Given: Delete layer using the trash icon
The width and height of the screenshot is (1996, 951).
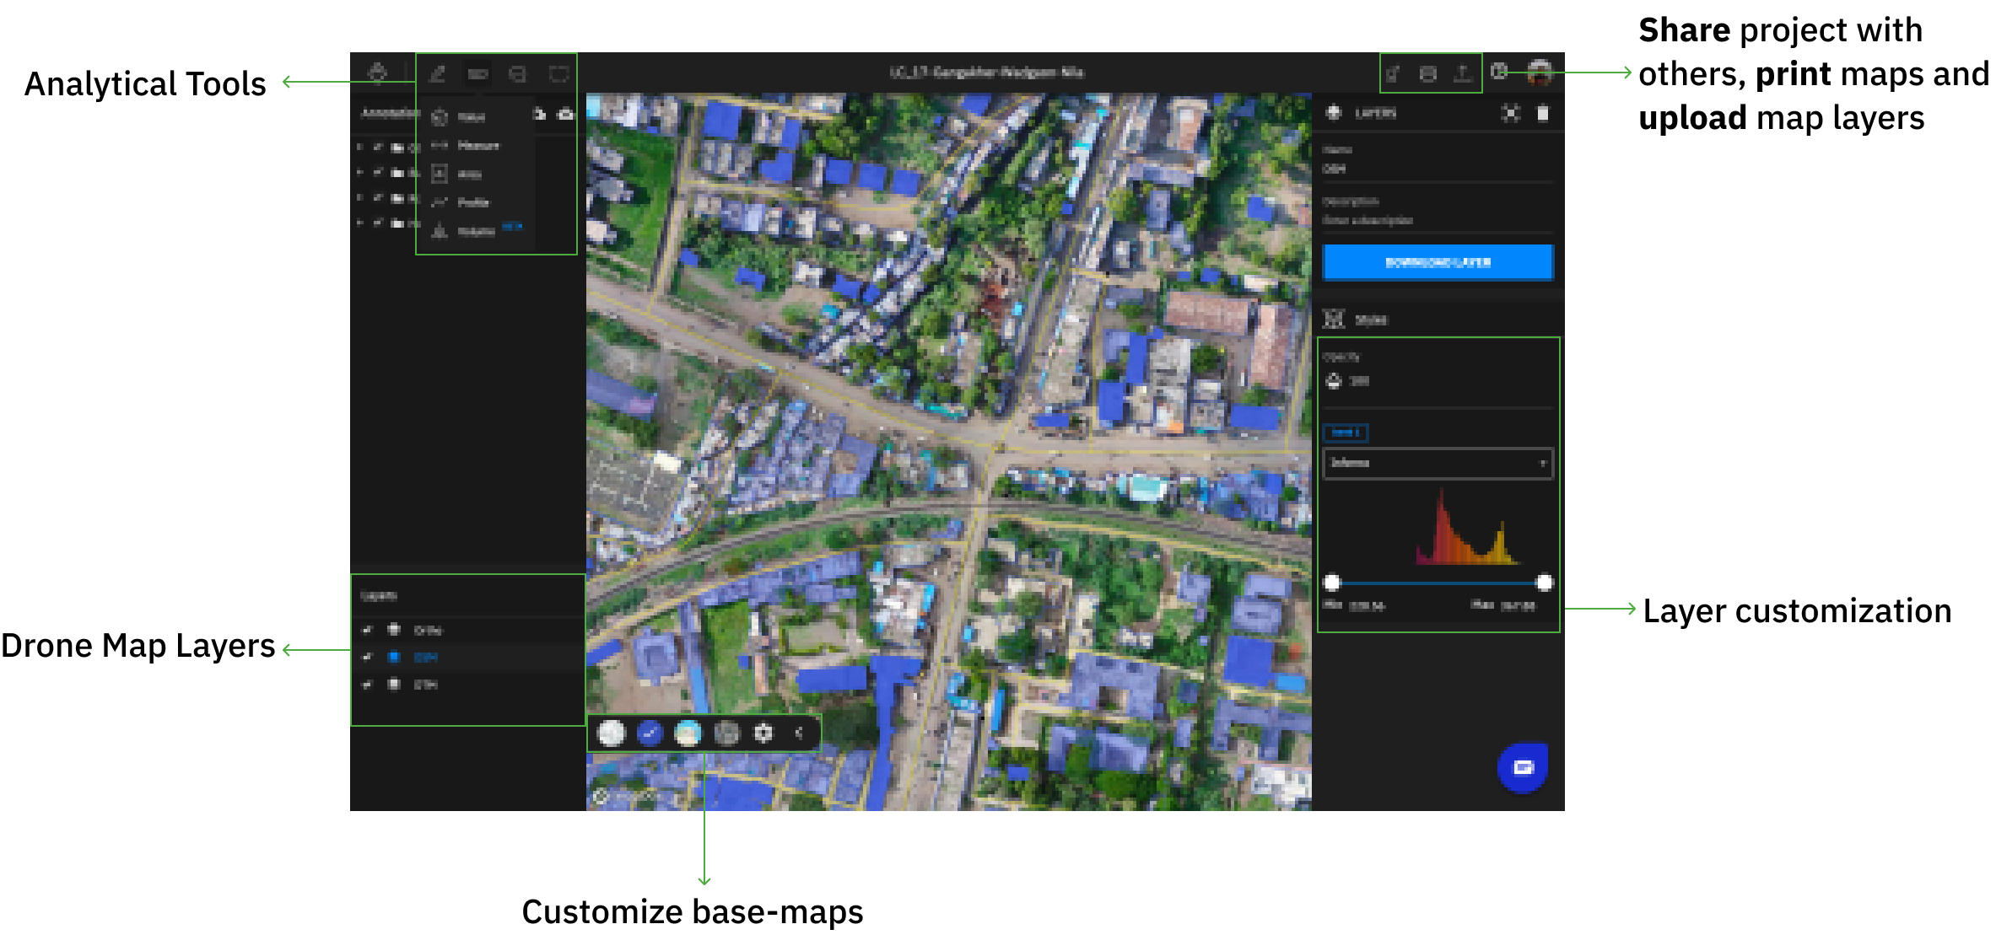Looking at the screenshot, I should [x=1542, y=113].
